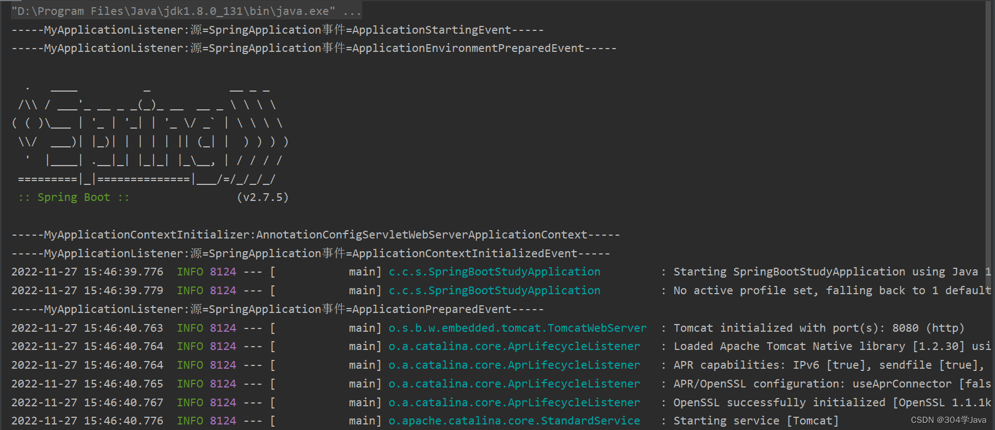Select the ApplicationStartingEvent listener line
Screen dimensions: 995x430
(x=277, y=30)
